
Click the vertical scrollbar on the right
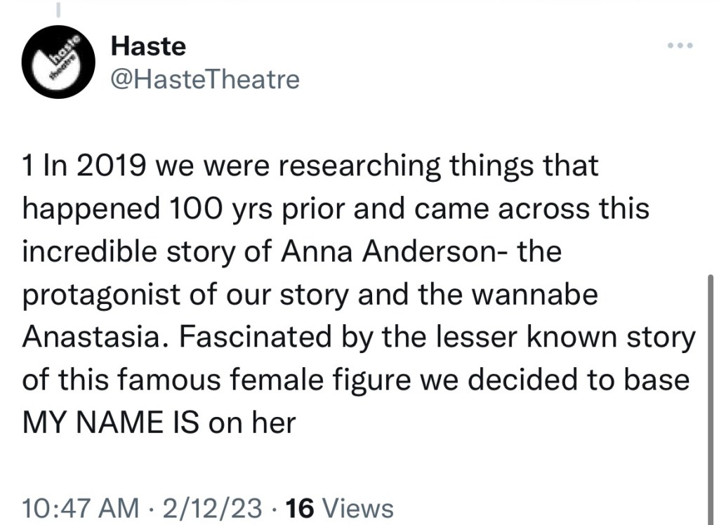click(x=711, y=393)
